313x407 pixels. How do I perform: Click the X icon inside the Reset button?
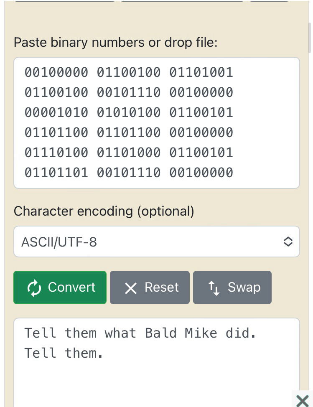point(130,287)
